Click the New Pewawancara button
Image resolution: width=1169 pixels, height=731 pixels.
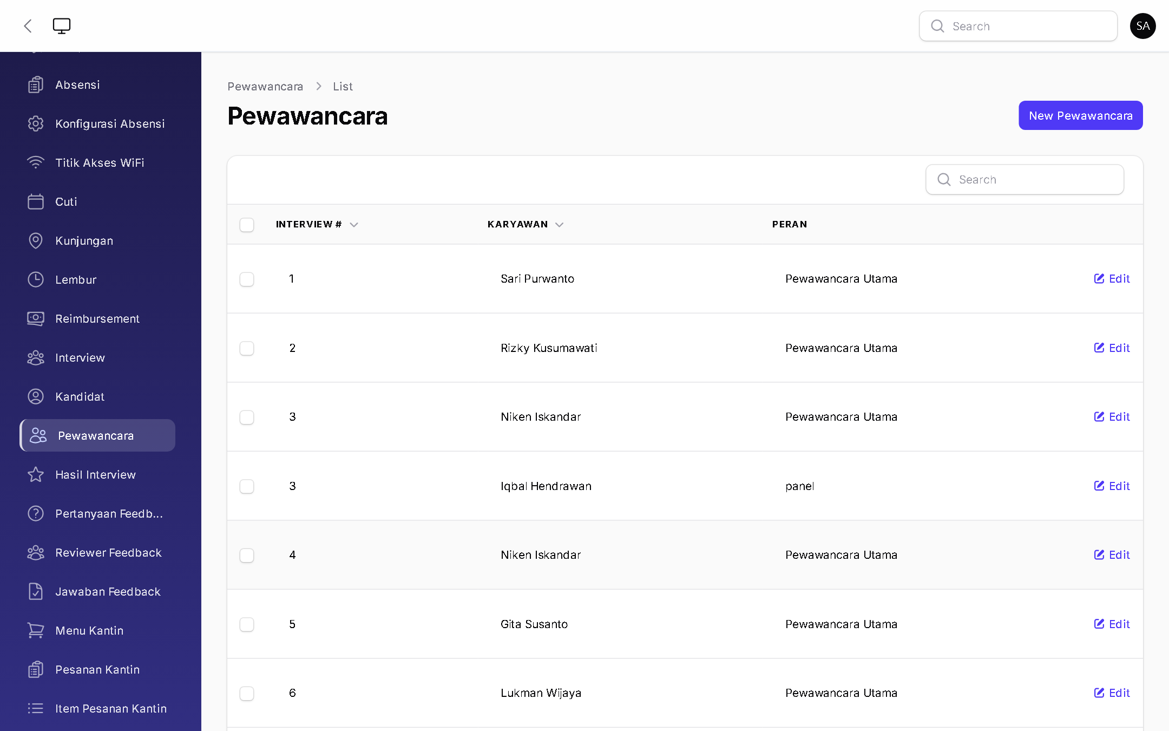[1080, 115]
